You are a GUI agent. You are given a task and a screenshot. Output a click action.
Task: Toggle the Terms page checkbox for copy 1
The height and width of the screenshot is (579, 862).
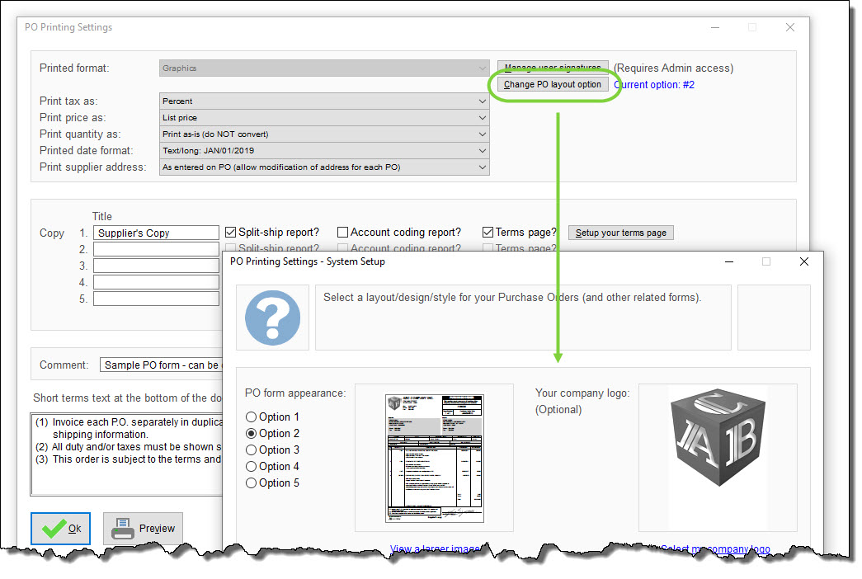tap(488, 233)
